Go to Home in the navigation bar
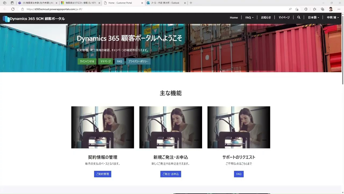Screen dimensions: 344x194 pyautogui.click(x=234, y=18)
